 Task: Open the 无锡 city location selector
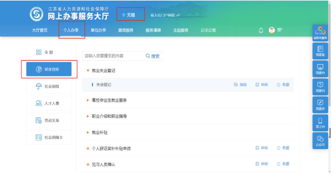130,15
